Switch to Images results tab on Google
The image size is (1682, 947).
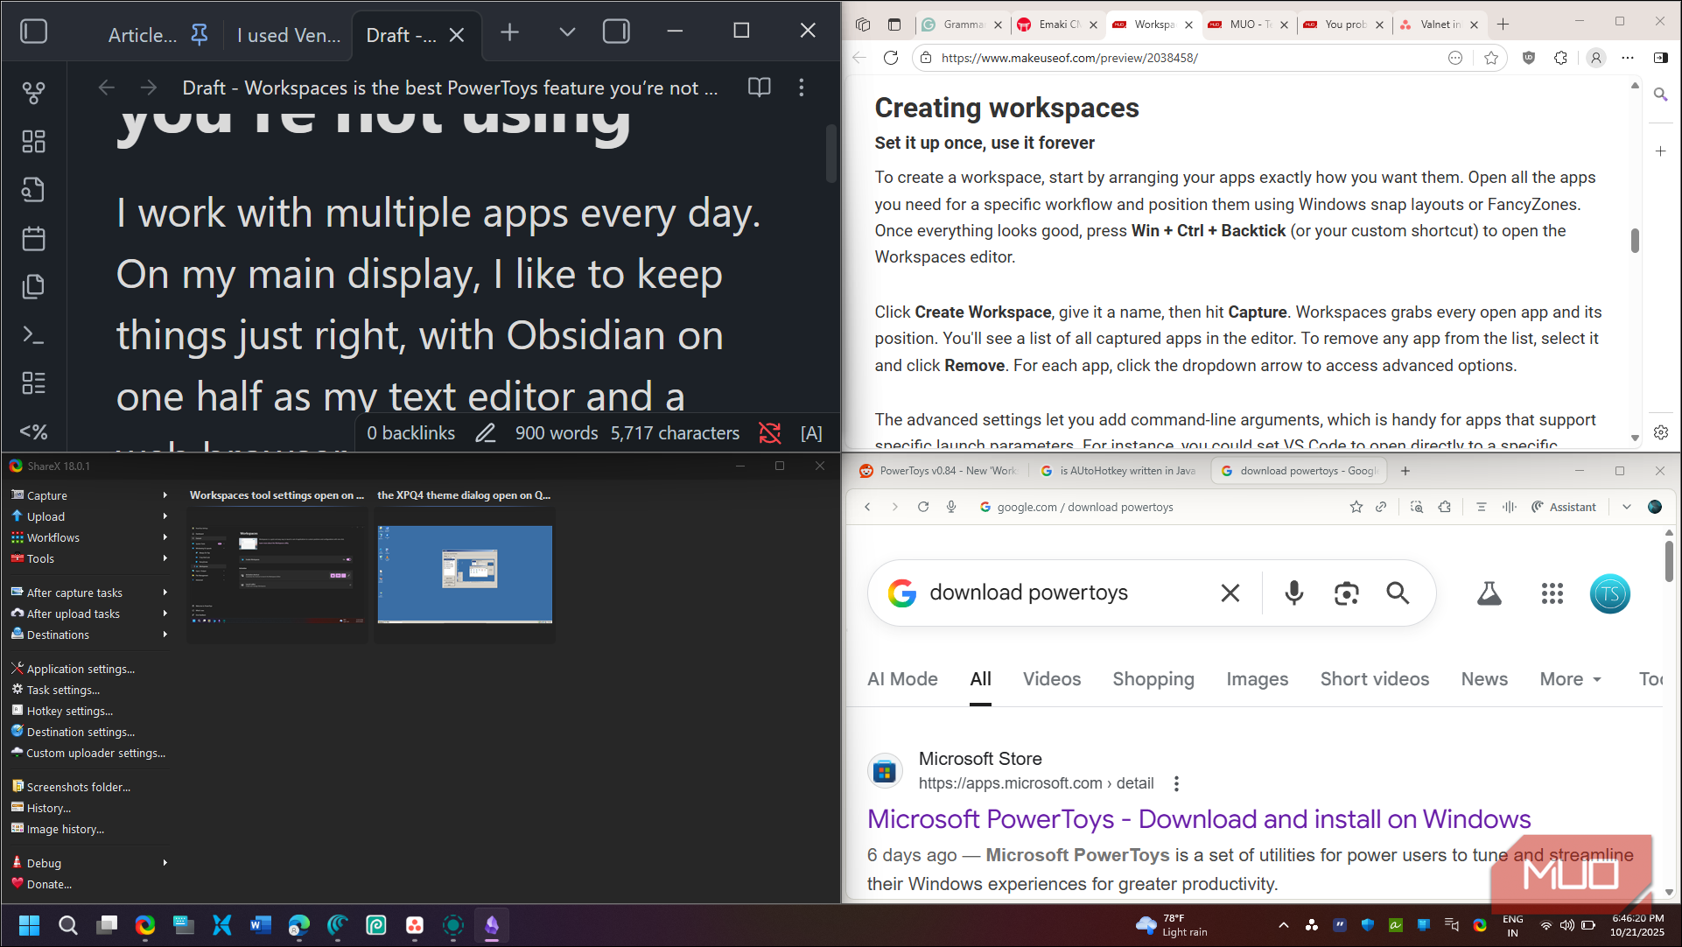[x=1257, y=679]
